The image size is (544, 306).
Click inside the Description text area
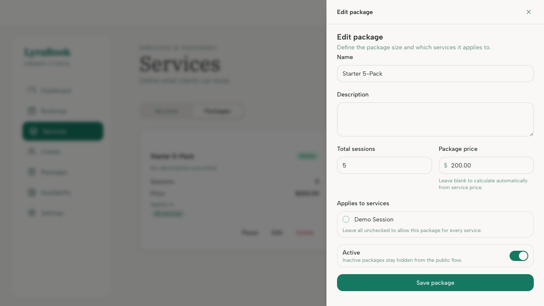(x=435, y=119)
